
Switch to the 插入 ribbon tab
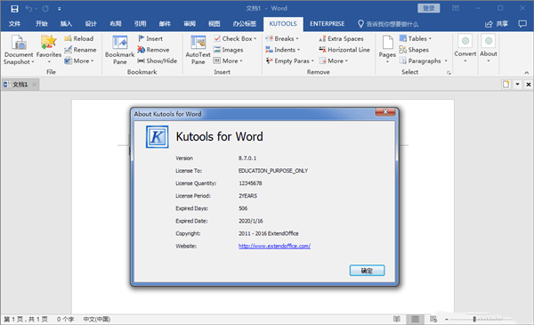click(66, 24)
